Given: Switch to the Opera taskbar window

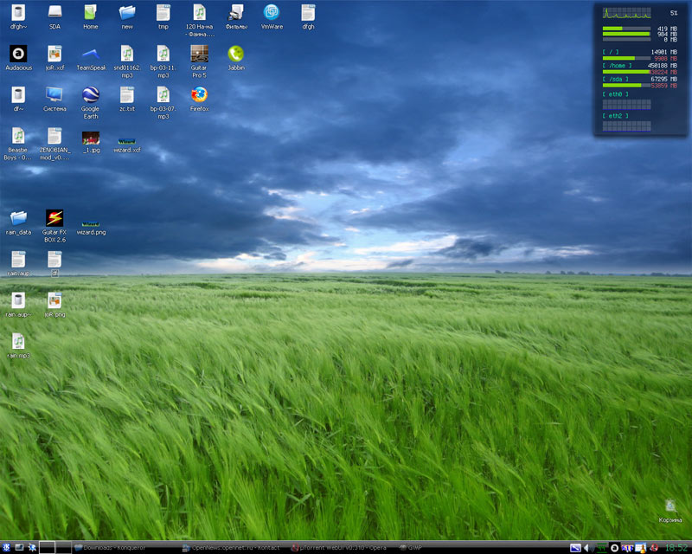Looking at the screenshot, I should pos(340,548).
